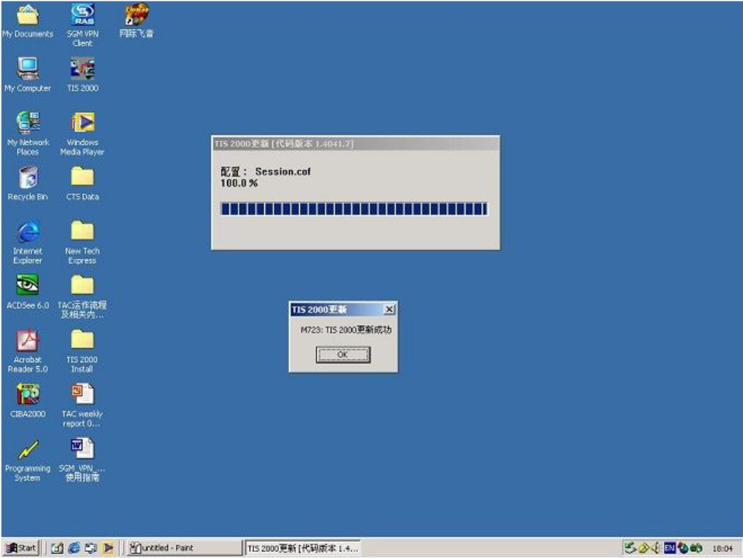Click the yellow system tray icon beside EN

(644, 548)
